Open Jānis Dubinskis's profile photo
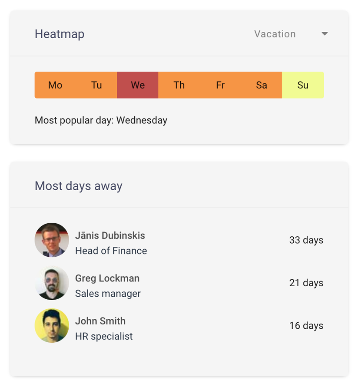Viewport: 358px width, 387px height. 52,240
